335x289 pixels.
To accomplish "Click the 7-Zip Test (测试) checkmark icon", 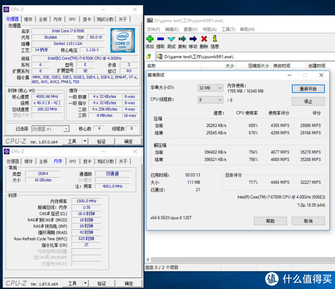I will pyautogui.click(x=171, y=39).
